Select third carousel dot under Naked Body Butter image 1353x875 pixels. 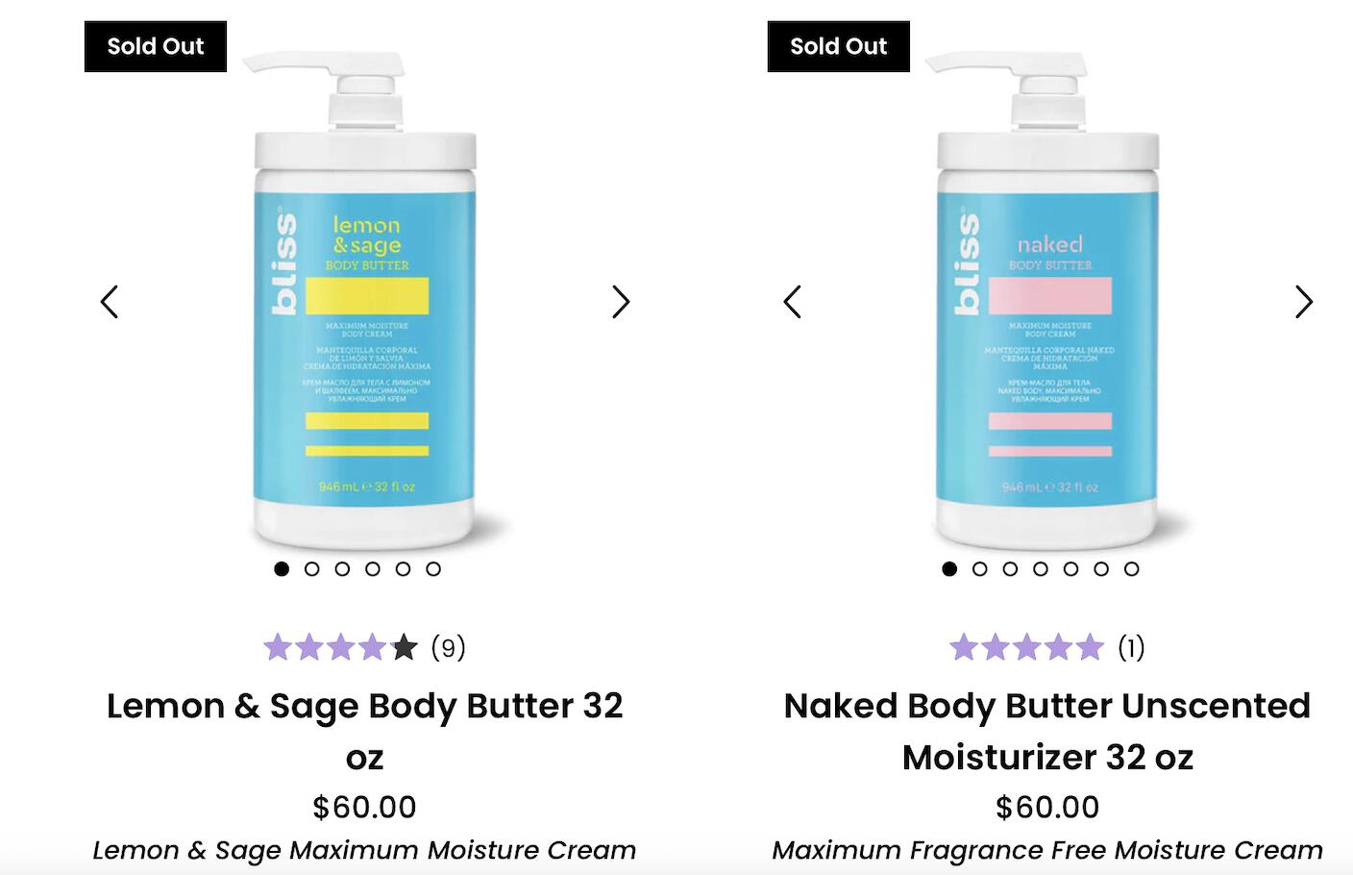pos(1010,569)
